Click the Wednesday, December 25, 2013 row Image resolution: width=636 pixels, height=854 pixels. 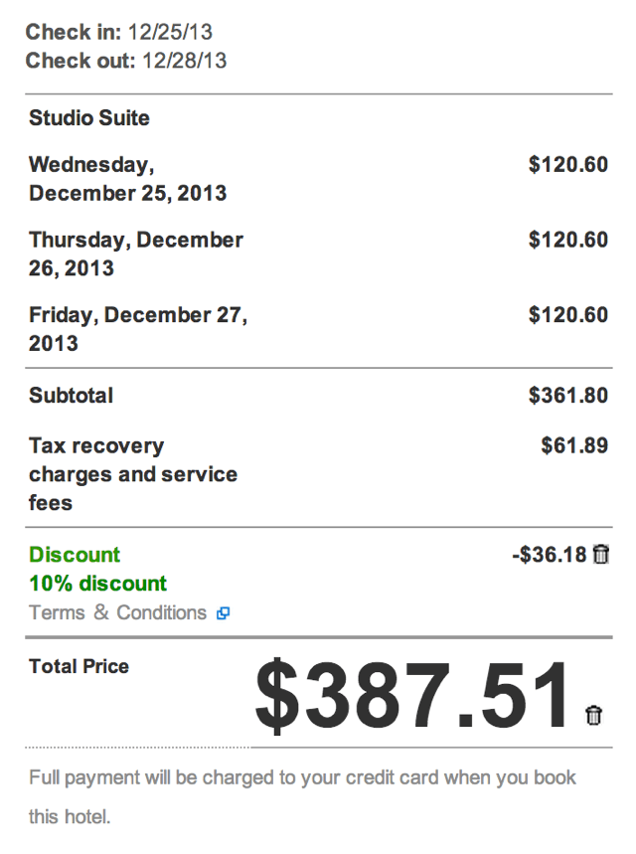click(x=318, y=179)
